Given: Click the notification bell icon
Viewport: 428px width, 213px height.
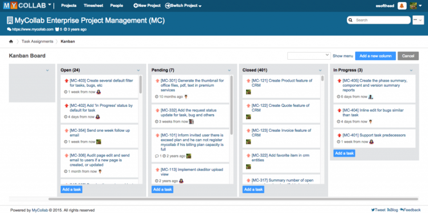Looking at the screenshot, I should pos(402,6).
